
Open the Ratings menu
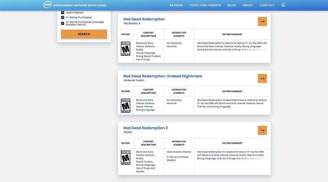pos(176,5)
